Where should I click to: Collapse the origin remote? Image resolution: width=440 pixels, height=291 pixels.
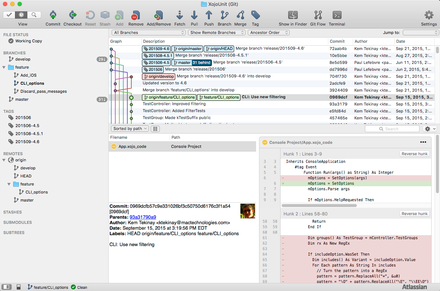click(x=4, y=160)
